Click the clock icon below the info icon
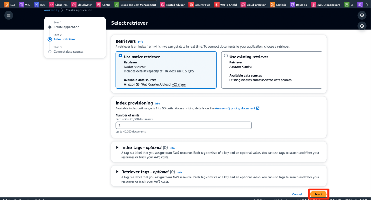This screenshot has height=200, width=371. tap(362, 26)
